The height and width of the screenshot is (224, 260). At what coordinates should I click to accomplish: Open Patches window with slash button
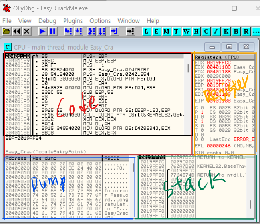click(216, 31)
